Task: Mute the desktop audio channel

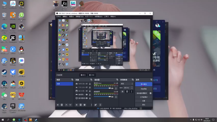Action: coord(112,97)
